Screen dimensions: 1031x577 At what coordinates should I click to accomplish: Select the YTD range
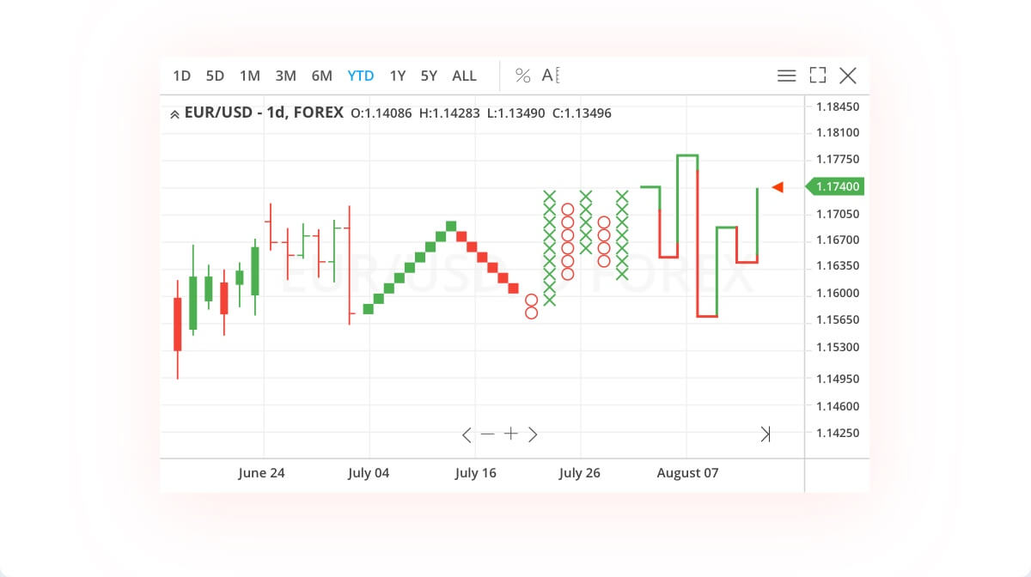point(360,76)
